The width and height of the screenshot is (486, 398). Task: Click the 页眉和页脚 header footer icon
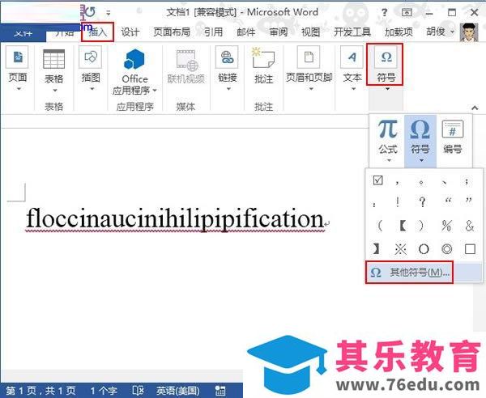point(309,57)
